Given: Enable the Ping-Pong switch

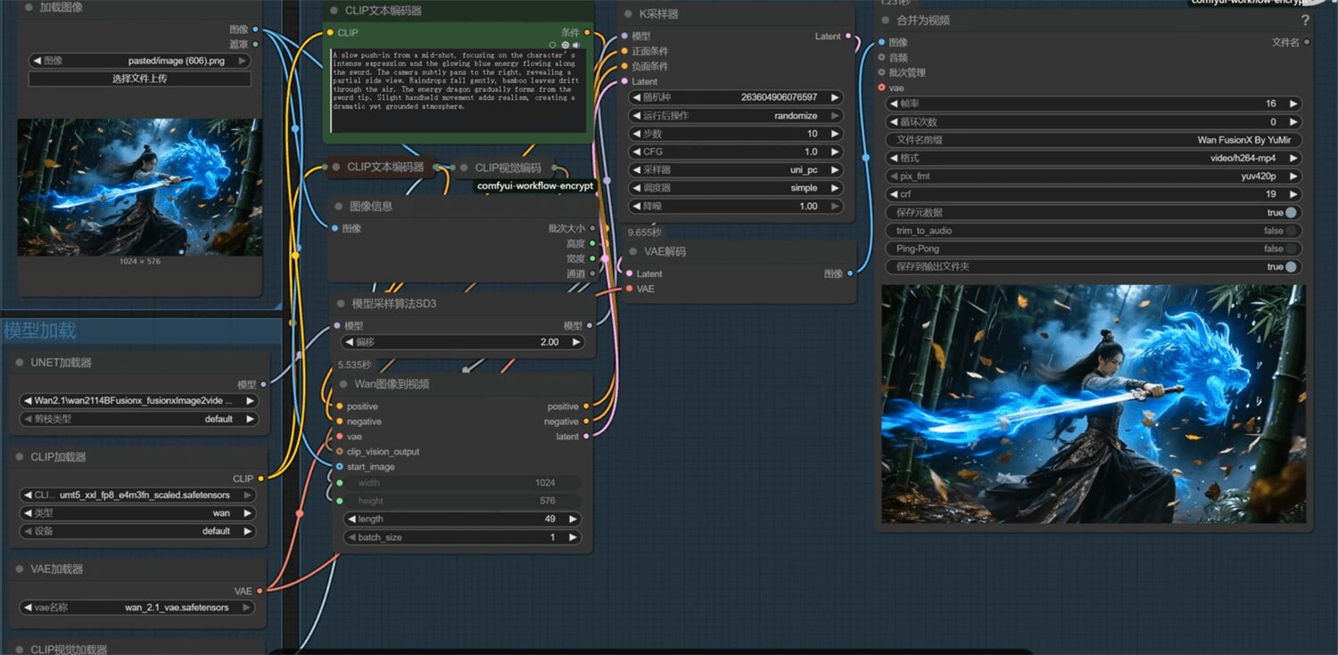Looking at the screenshot, I should (x=1290, y=249).
